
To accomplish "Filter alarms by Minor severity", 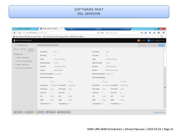I will pyautogui.click(x=40, y=112).
